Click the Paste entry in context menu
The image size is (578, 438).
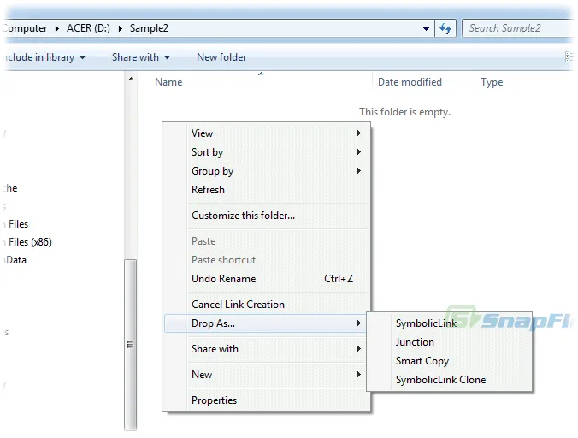pos(266,241)
